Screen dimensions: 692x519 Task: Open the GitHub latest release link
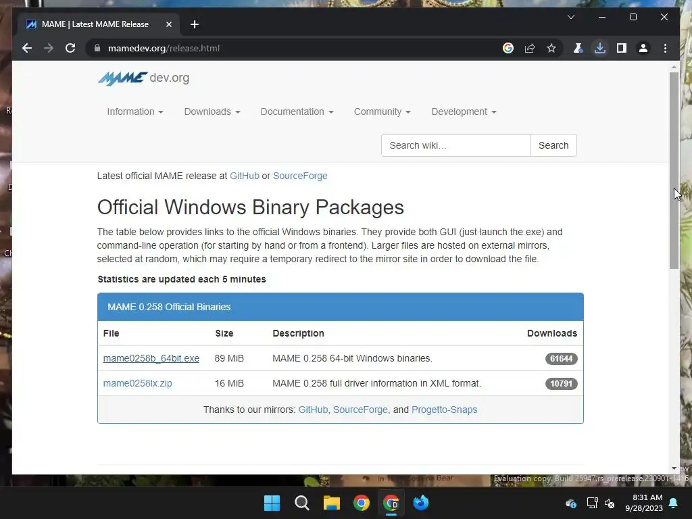click(x=245, y=176)
